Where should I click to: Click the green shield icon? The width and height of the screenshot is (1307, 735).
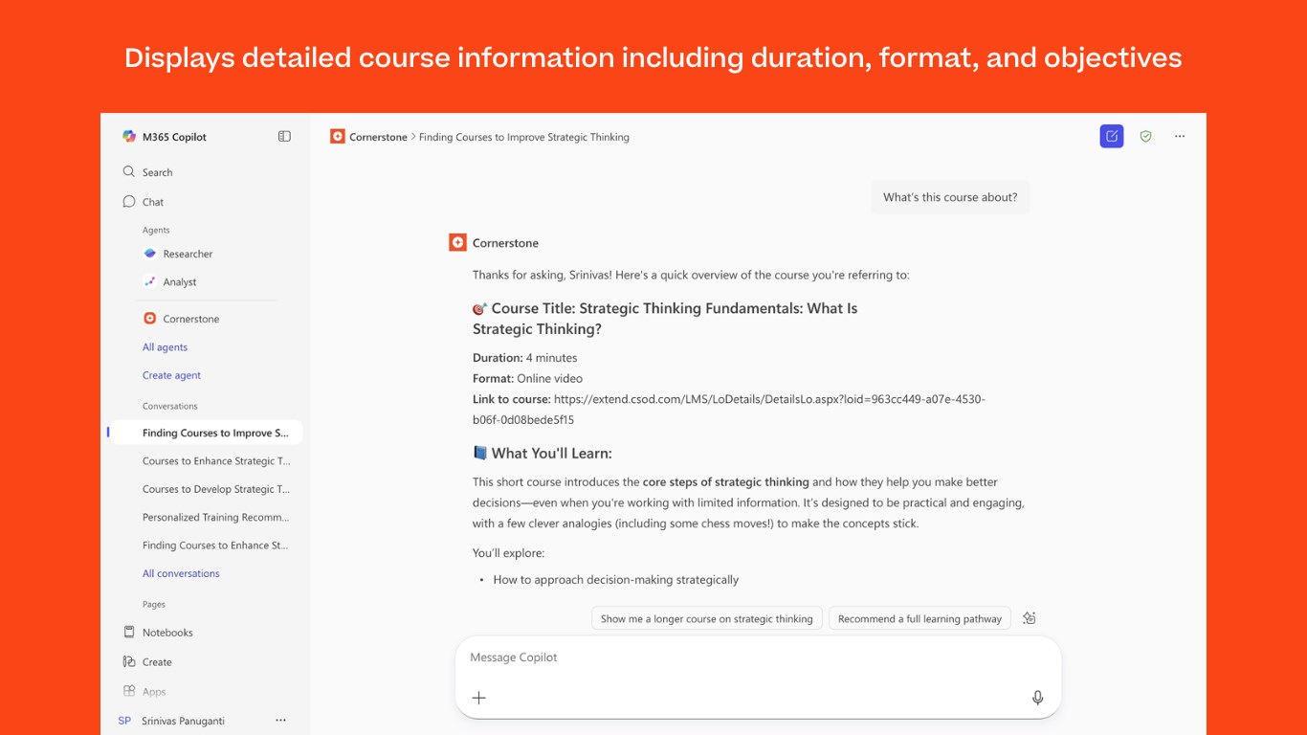1145,137
